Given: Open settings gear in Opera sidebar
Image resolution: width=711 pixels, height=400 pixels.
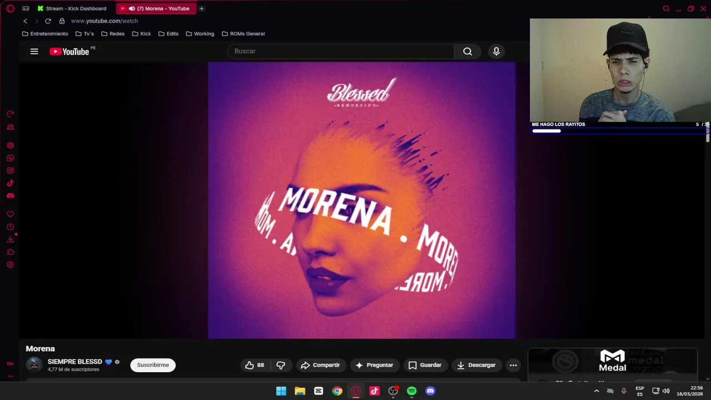Looking at the screenshot, I should [10, 264].
